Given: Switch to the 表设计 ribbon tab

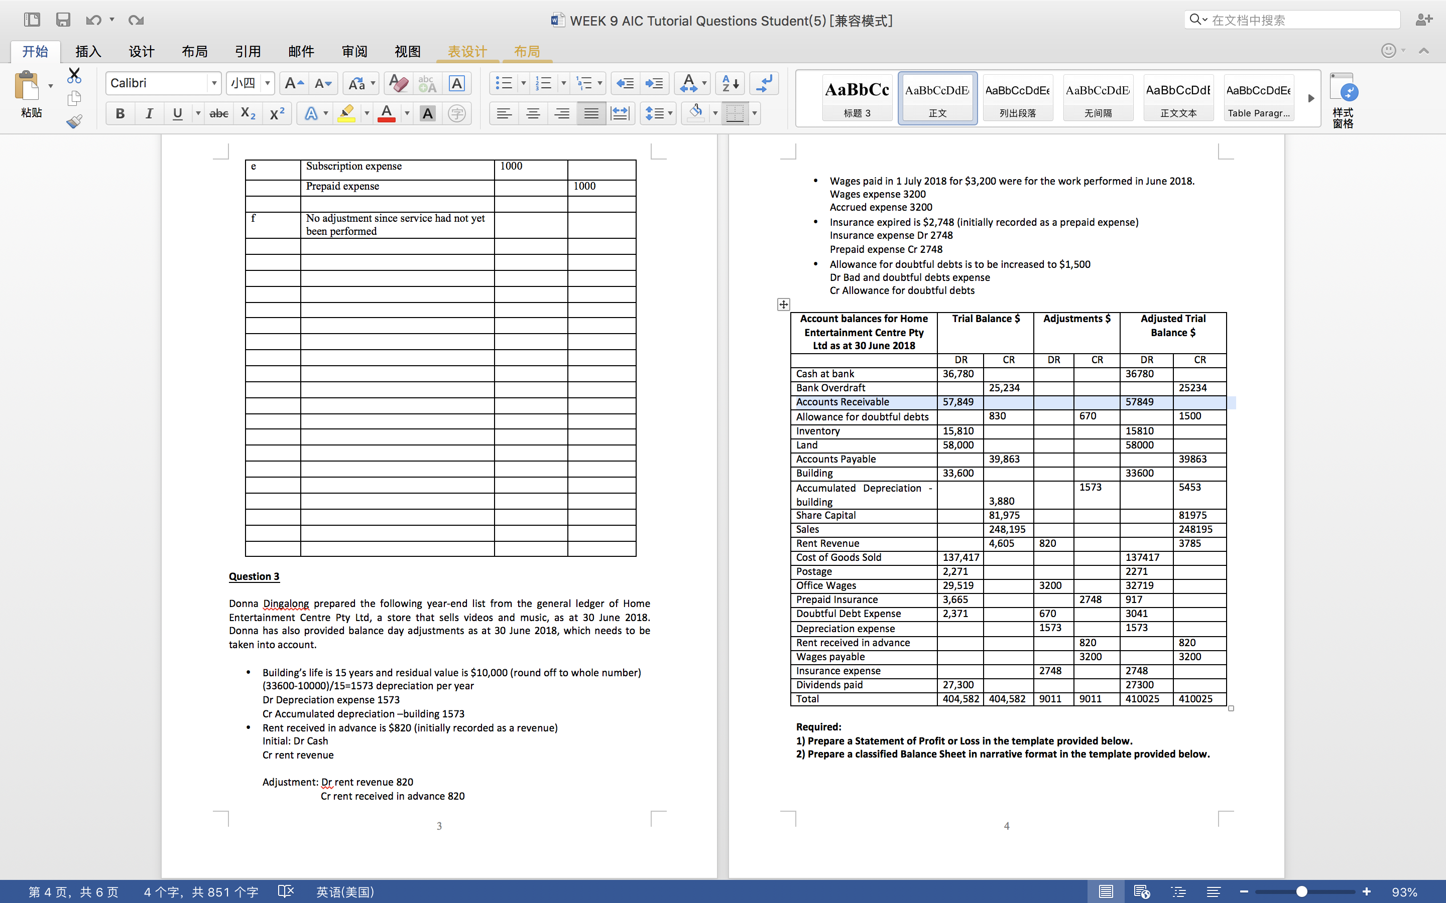Looking at the screenshot, I should tap(466, 51).
